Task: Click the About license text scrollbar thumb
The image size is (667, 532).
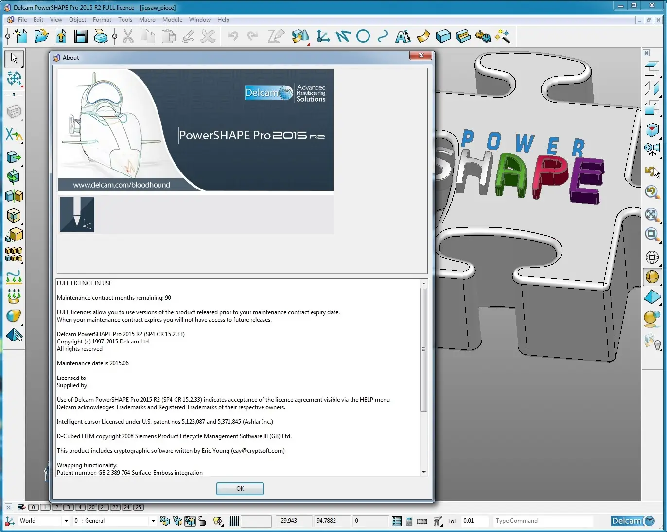Action: click(424, 349)
